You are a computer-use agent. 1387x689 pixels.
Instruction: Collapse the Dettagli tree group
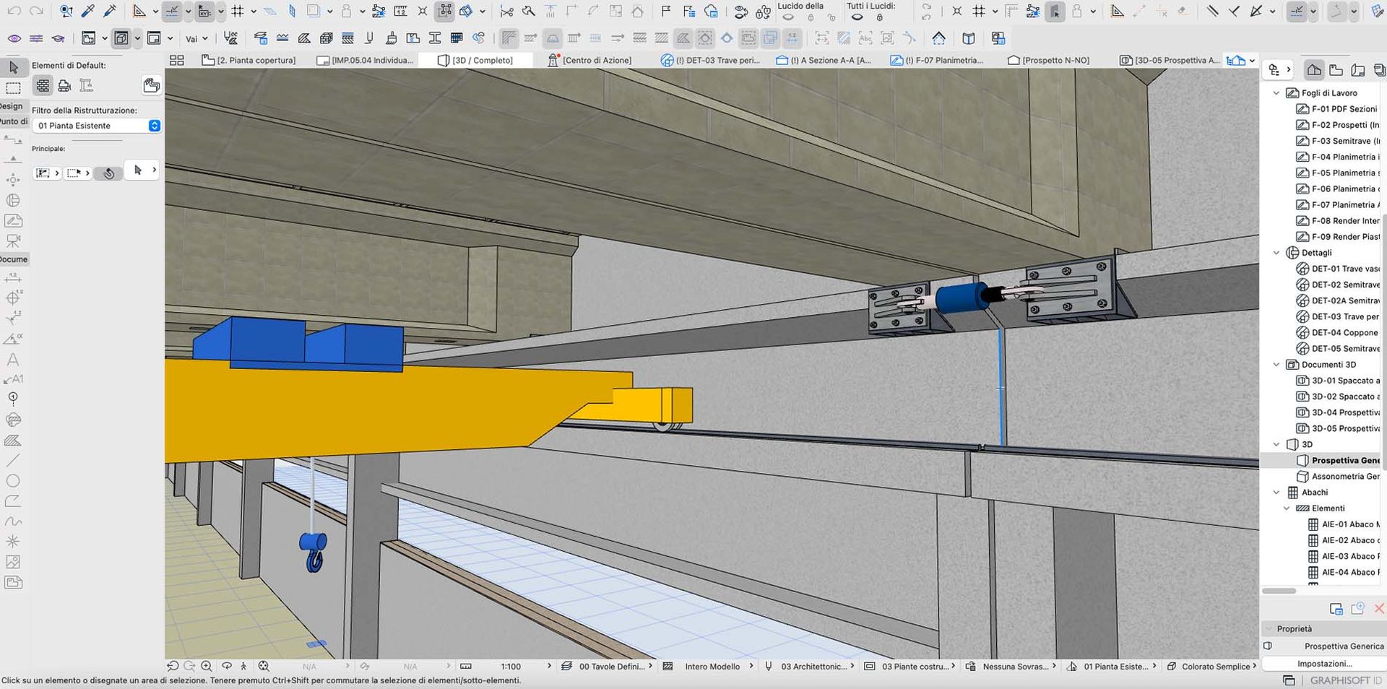click(x=1276, y=253)
